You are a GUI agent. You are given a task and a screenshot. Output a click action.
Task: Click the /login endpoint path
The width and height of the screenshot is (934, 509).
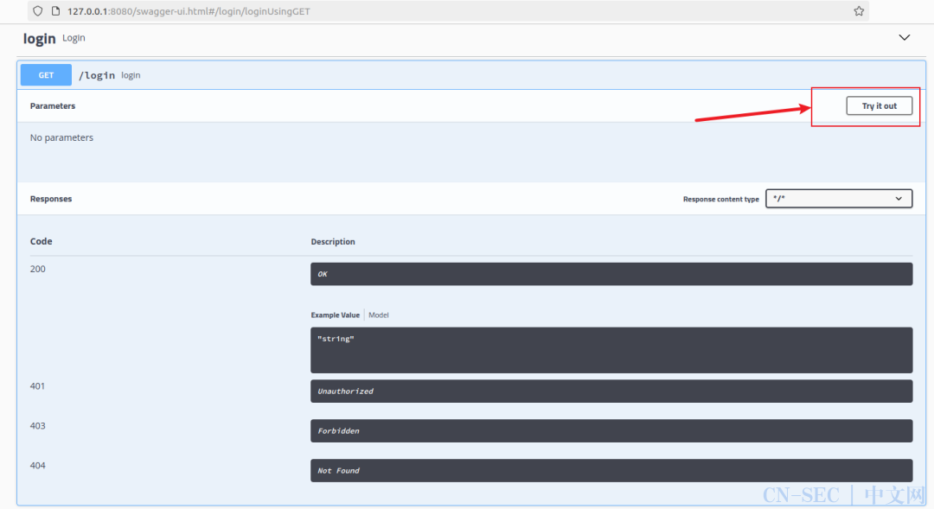97,75
